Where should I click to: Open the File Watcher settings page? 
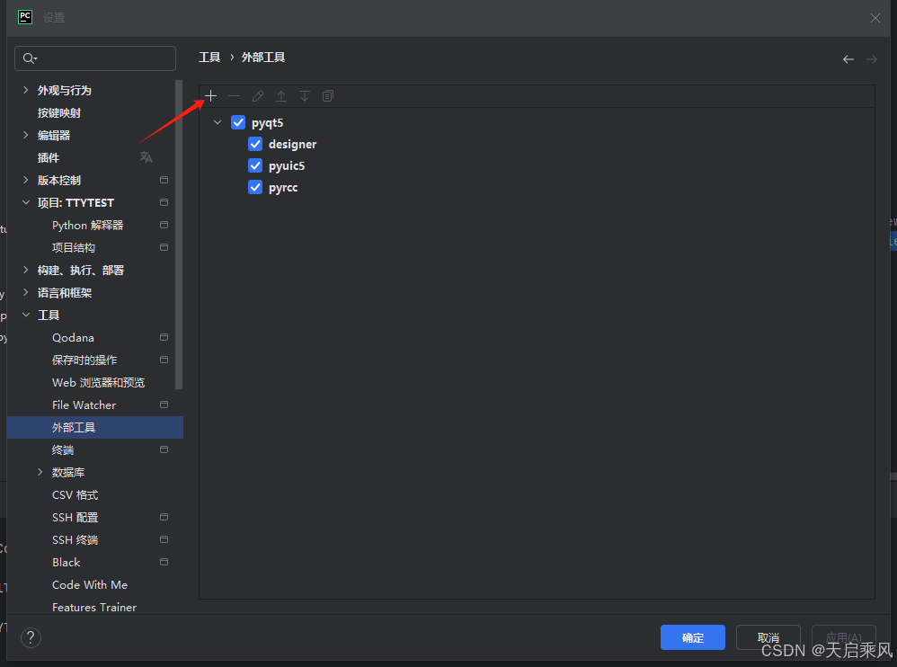(84, 405)
